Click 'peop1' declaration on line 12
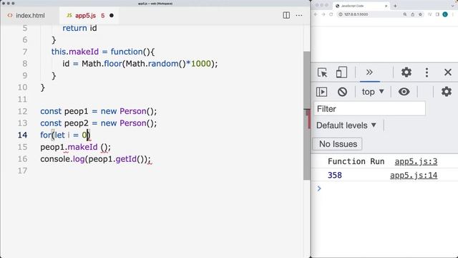The image size is (458, 258). click(x=76, y=111)
